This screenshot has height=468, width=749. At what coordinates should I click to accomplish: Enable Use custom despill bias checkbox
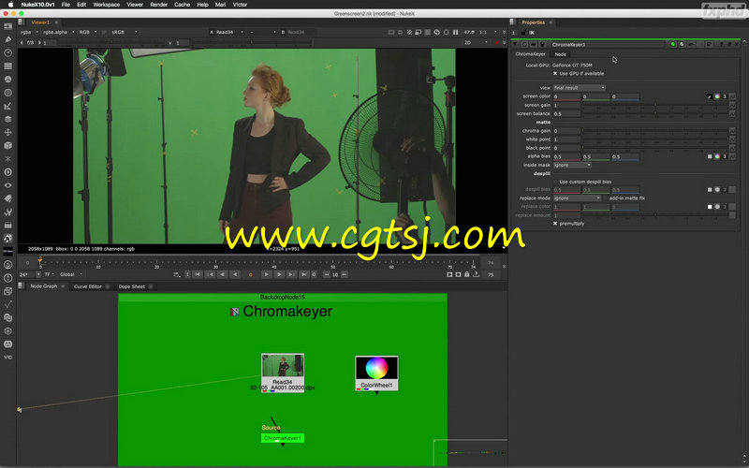tap(555, 182)
